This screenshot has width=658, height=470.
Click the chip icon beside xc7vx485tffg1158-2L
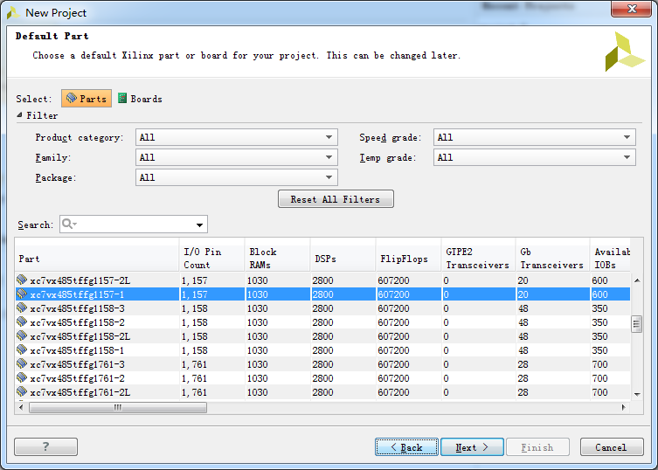coord(22,335)
